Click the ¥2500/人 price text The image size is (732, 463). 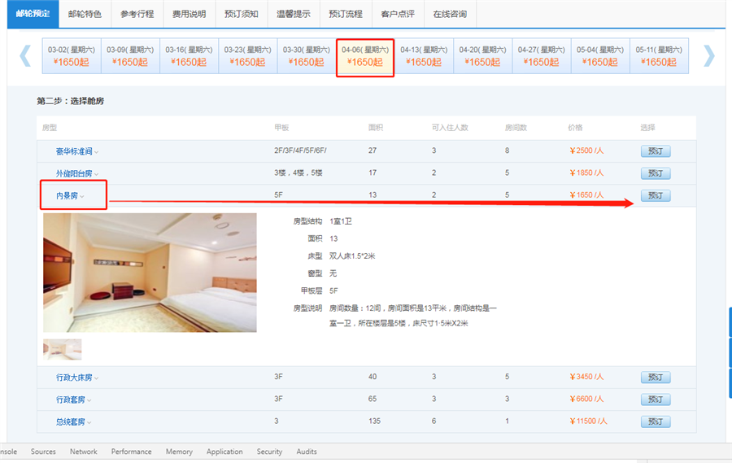[586, 151]
